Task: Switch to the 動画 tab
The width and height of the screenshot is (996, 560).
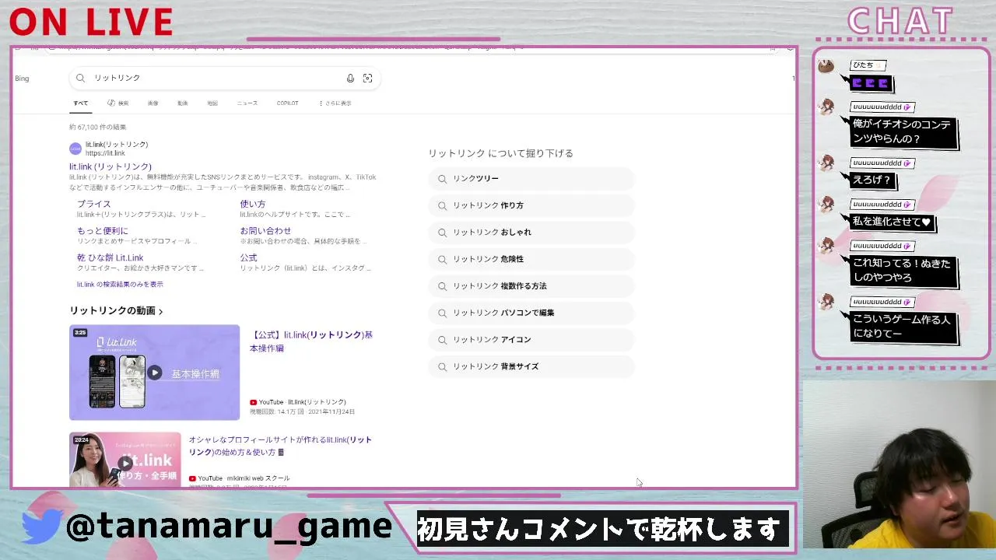Action: [x=182, y=103]
